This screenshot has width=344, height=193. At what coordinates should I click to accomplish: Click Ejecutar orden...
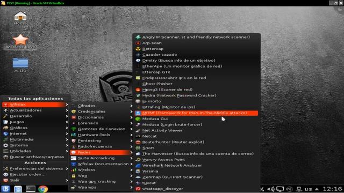point(35,175)
